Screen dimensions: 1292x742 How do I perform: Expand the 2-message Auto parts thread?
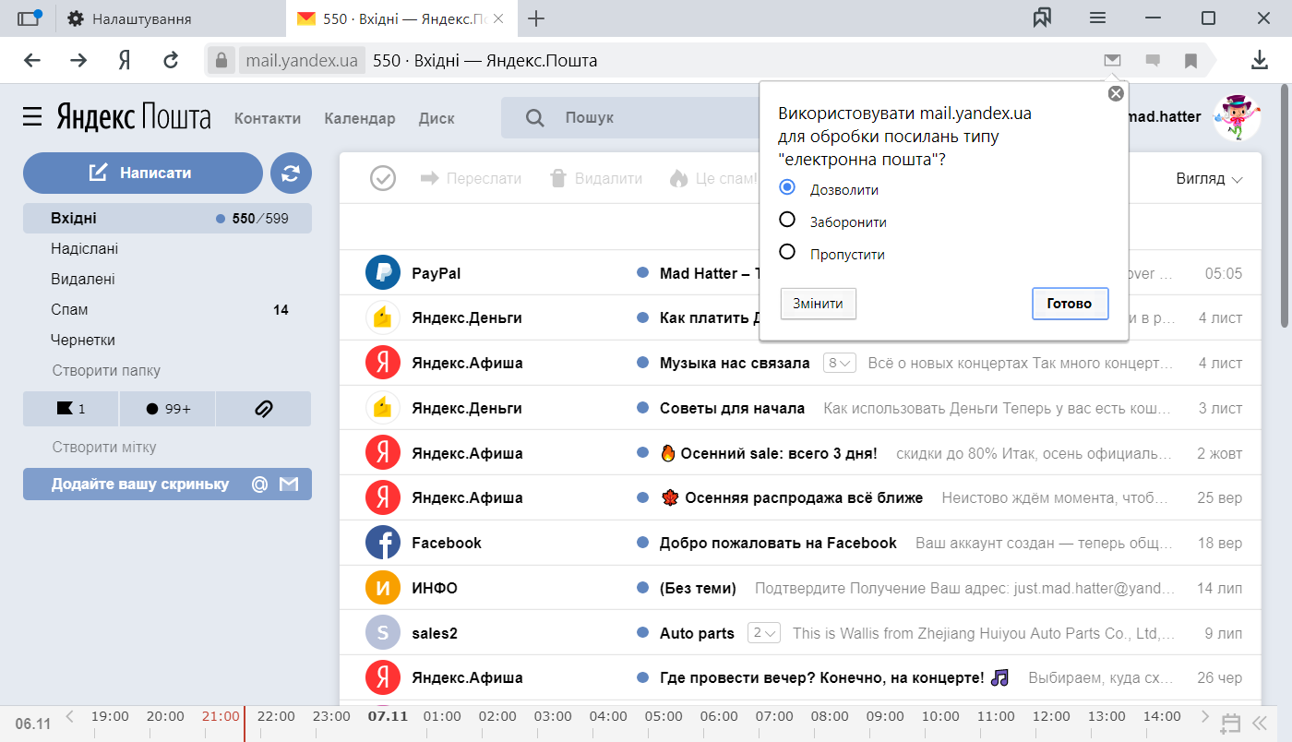pos(764,633)
